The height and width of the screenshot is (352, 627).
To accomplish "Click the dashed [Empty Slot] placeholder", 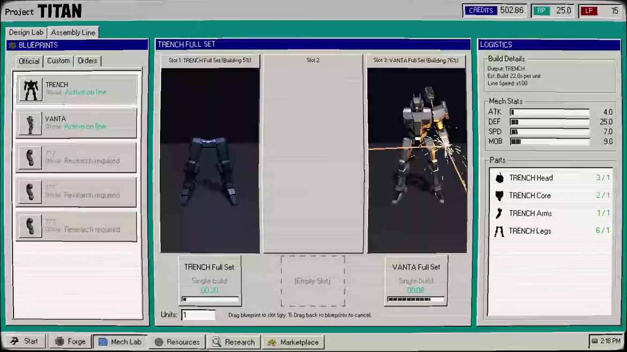I will tap(313, 281).
